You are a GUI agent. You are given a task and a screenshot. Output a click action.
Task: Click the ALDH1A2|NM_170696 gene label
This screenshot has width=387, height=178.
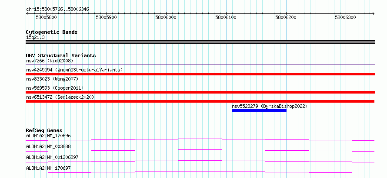[49, 136]
